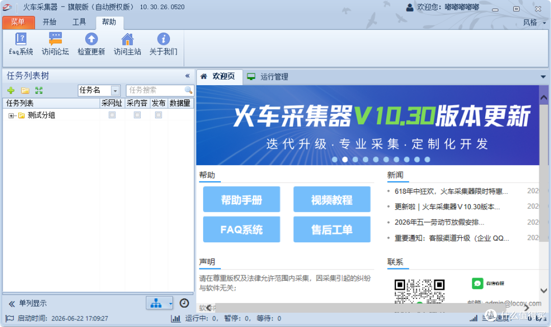551x327 pixels.
Task: Click the vertical scrollbar up arrow
Action: 544,97
